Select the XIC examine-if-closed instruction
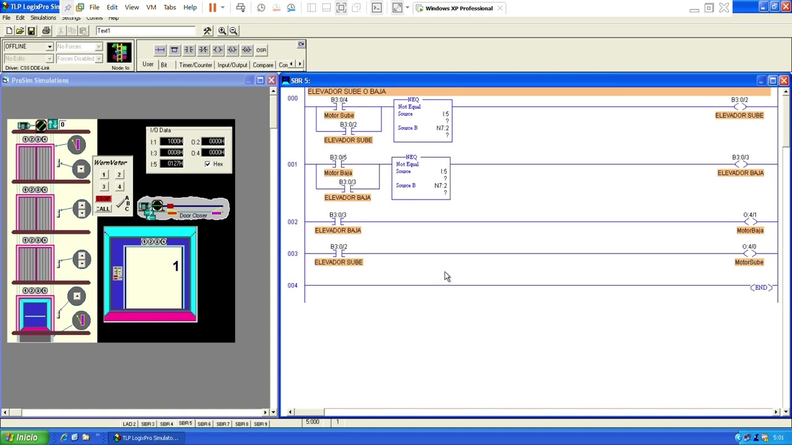 (x=189, y=50)
